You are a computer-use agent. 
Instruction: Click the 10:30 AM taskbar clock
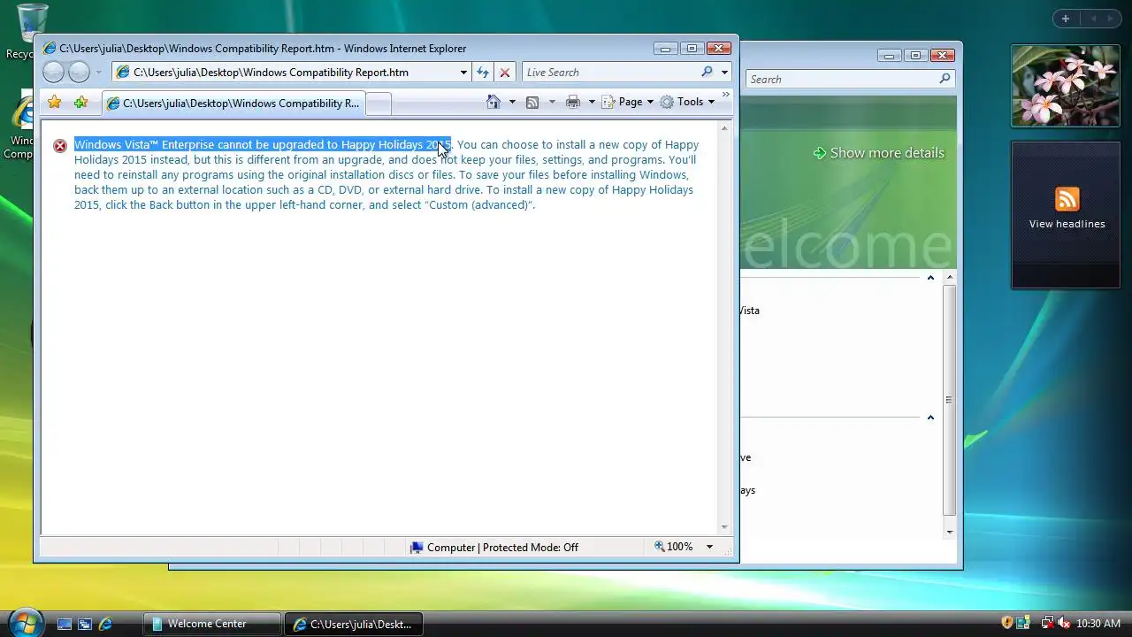point(1098,624)
